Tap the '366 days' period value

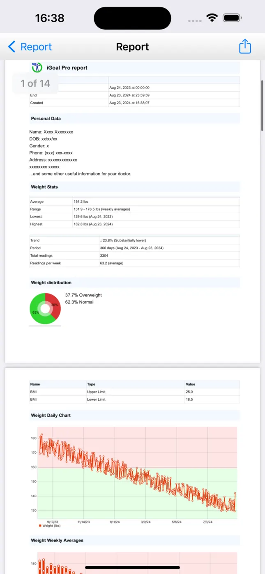tap(132, 248)
